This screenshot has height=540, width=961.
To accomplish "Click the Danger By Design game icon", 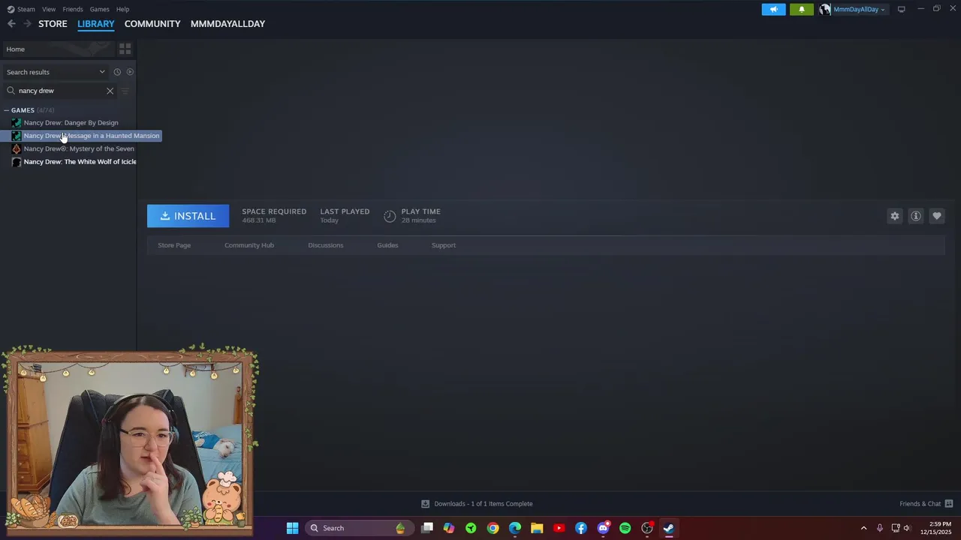I will point(17,123).
